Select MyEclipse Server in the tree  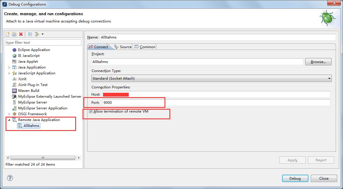click(32, 102)
